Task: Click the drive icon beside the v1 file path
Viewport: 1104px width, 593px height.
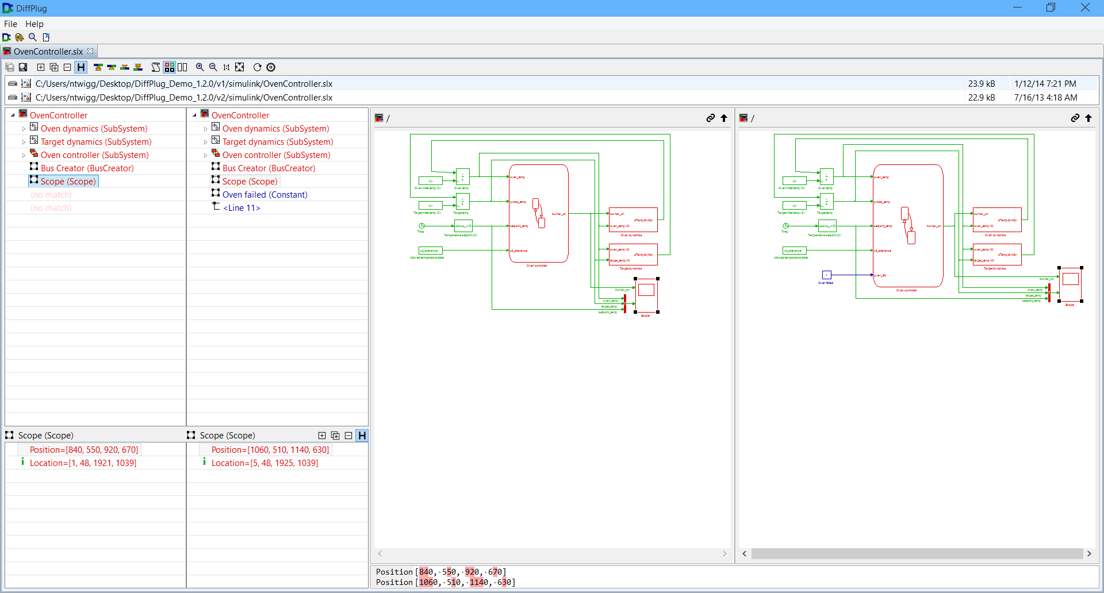Action: point(12,84)
